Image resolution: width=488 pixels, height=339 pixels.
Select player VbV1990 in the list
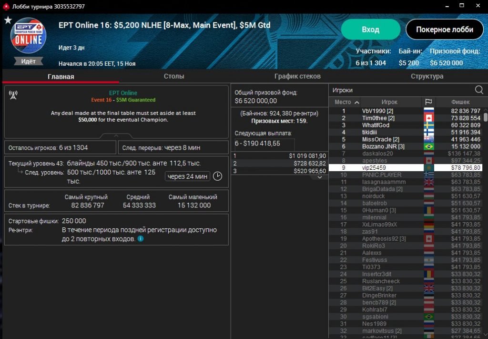pyautogui.click(x=377, y=111)
